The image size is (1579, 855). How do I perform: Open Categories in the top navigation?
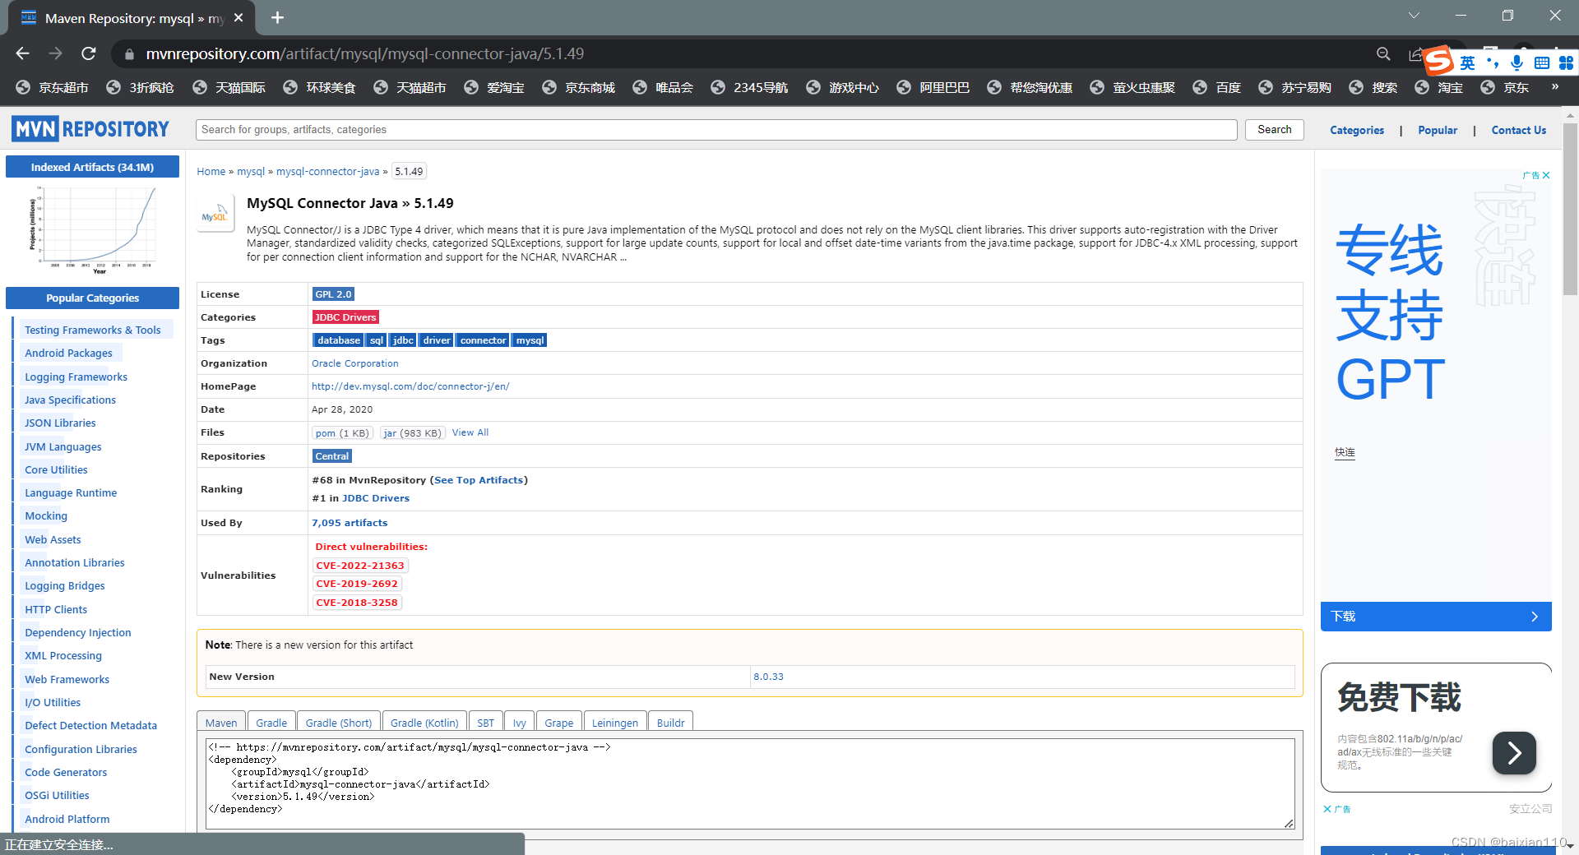1357,130
